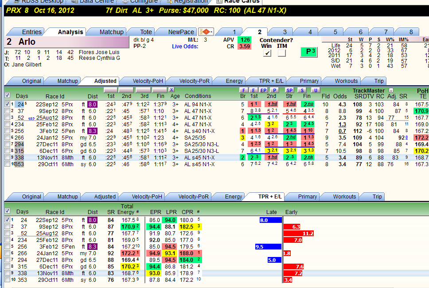Image resolution: width=429 pixels, height=288 pixels.
Task: Check the 9Sep12 row checkbox in the TPR + E/L table
Action: point(8,226)
